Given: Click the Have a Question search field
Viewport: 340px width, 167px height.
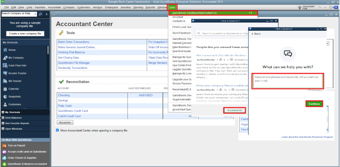Looking at the screenshot, I should pos(222,33).
